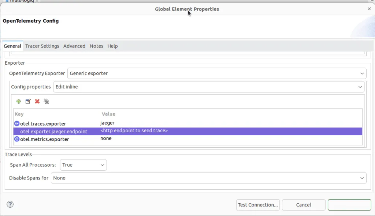The width and height of the screenshot is (375, 216).
Task: Click the Cancel button
Action: [303, 205]
